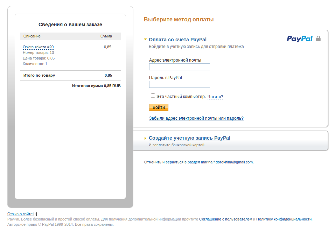Click 'Итого по товару' row label
The height and width of the screenshot is (231, 335).
pos(39,75)
